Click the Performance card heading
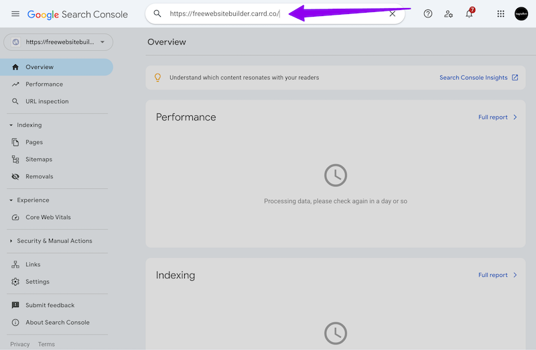This screenshot has height=350, width=536. (x=186, y=117)
